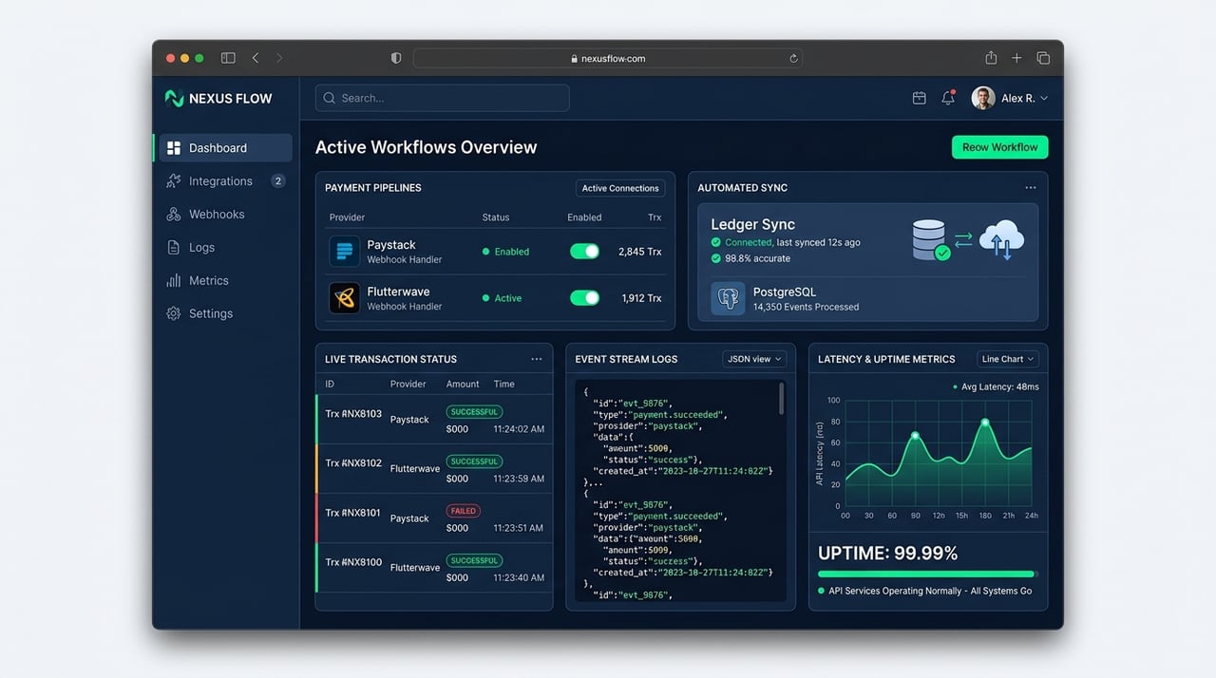Click the 98.8% accurate check icon
1216x678 pixels.
(x=716, y=258)
